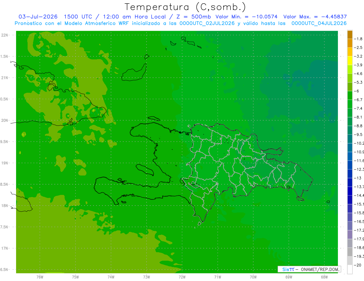Click the "74W" longitude label
This screenshot has height=281, width=364.
point(111,277)
